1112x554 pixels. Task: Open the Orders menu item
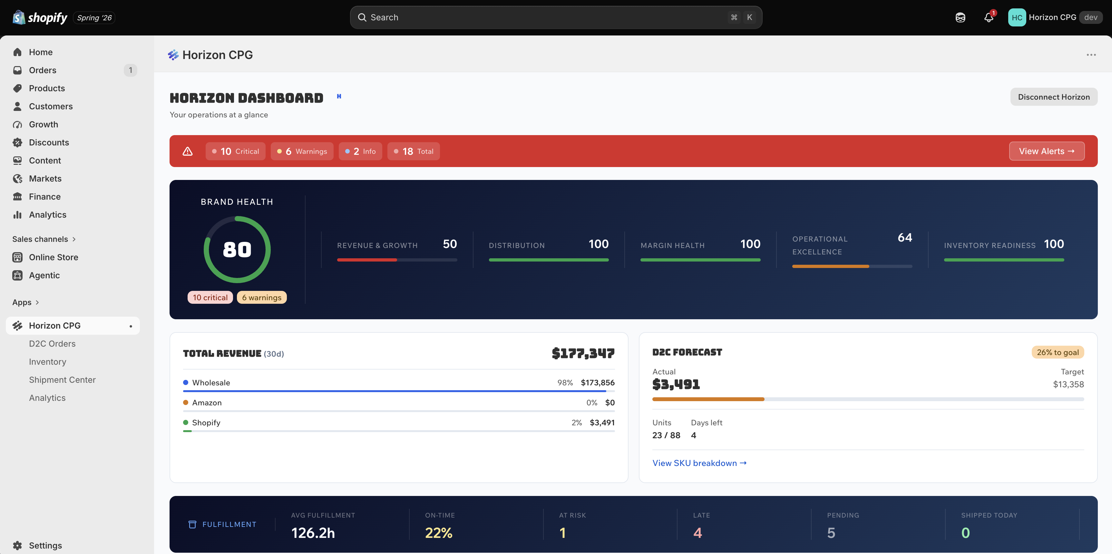pyautogui.click(x=73, y=70)
